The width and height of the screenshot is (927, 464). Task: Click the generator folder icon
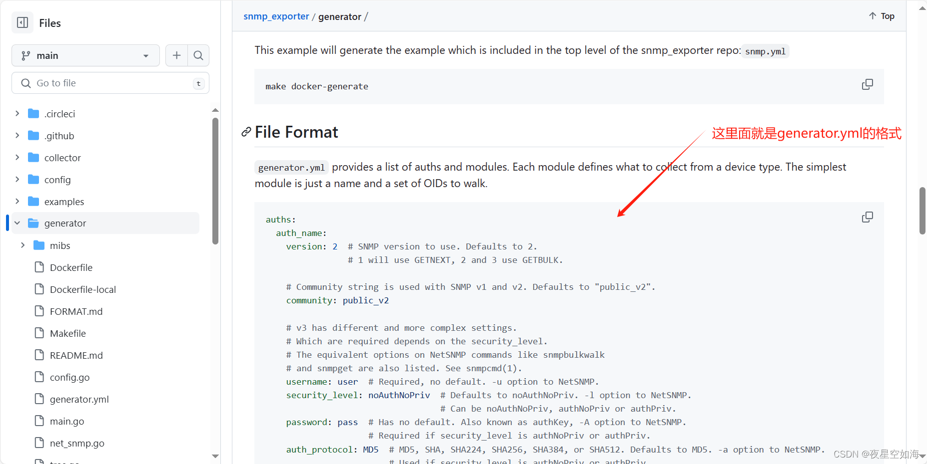pyautogui.click(x=33, y=223)
